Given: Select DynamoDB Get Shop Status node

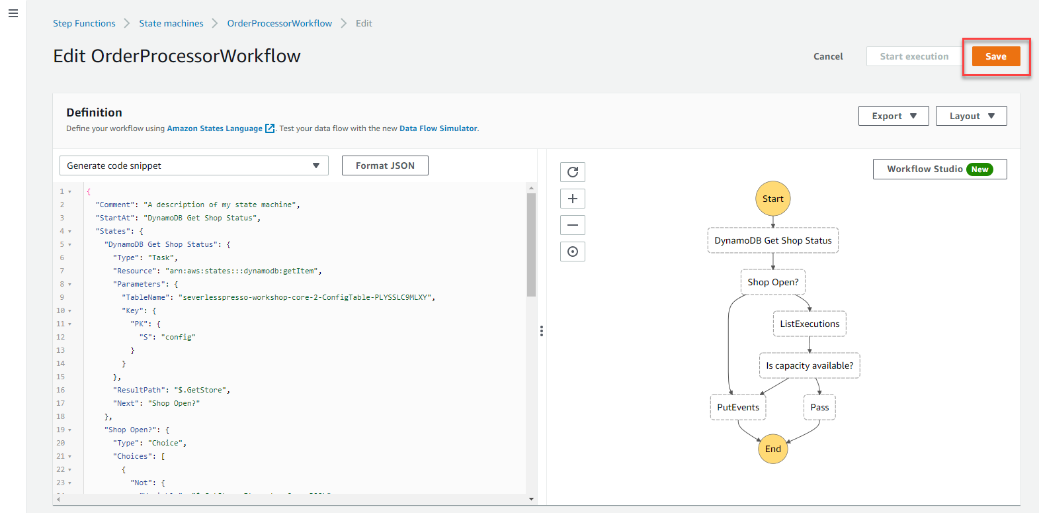Looking at the screenshot, I should (773, 240).
